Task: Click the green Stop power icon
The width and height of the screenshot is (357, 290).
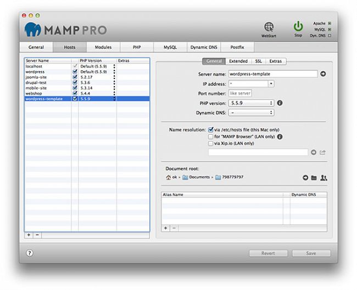Action: pos(298,26)
